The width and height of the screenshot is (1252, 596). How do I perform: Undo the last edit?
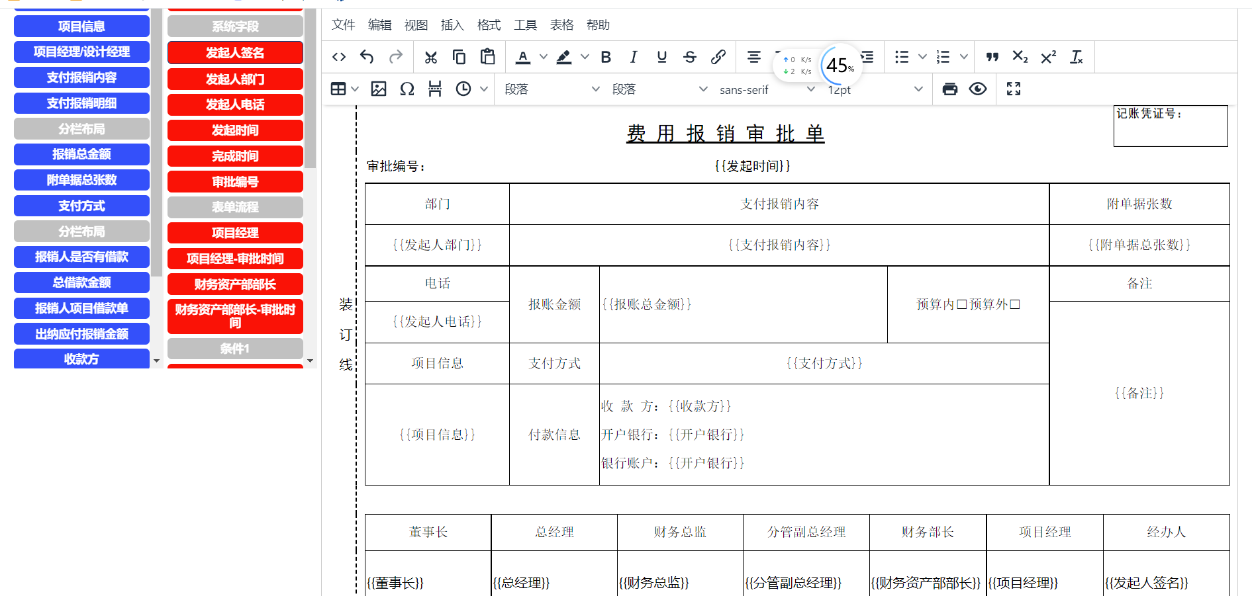(367, 58)
